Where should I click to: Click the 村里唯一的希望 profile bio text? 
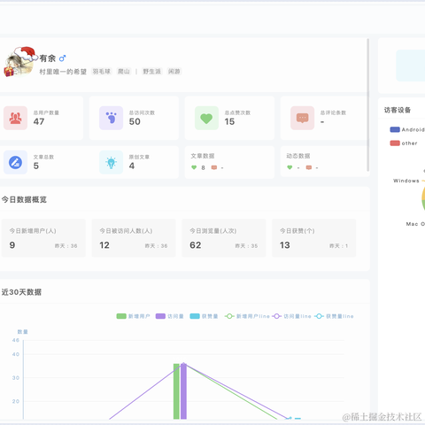[x=63, y=72]
